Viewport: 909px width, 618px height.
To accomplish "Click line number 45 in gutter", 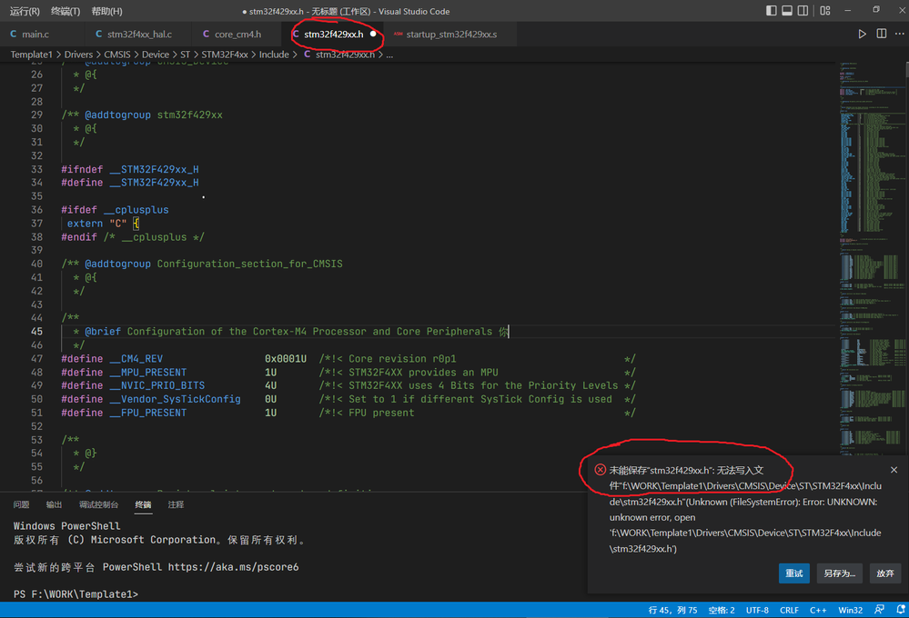I will [36, 332].
